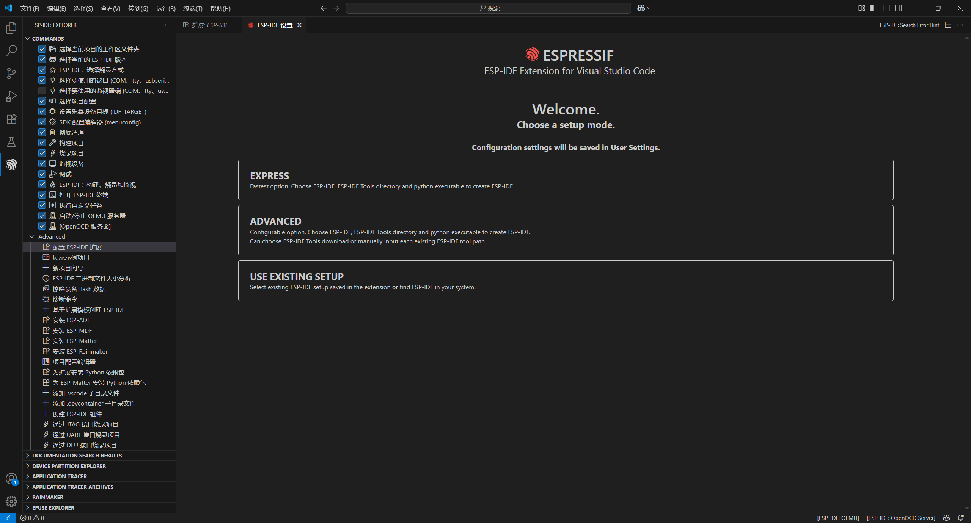Open the Run and Debug view icon

click(11, 96)
